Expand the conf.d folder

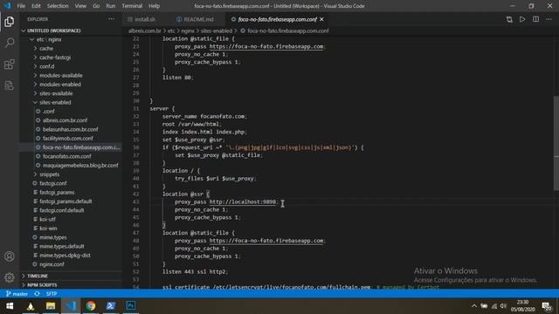tap(46, 66)
